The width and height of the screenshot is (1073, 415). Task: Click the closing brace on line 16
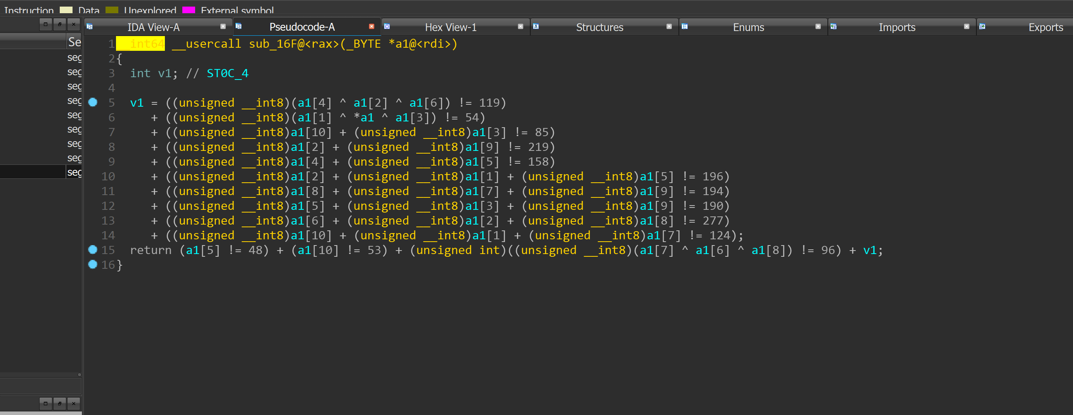(x=119, y=265)
